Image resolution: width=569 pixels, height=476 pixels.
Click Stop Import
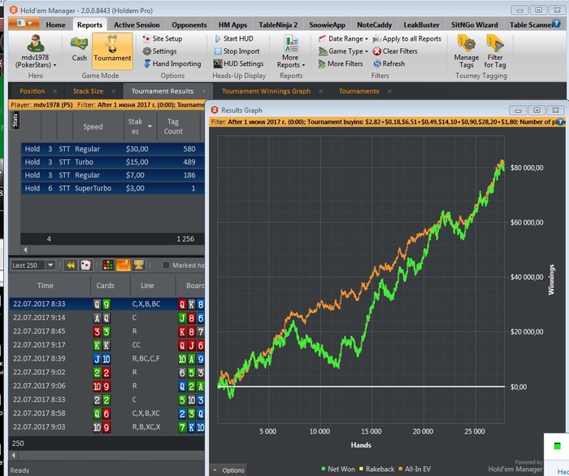(237, 51)
